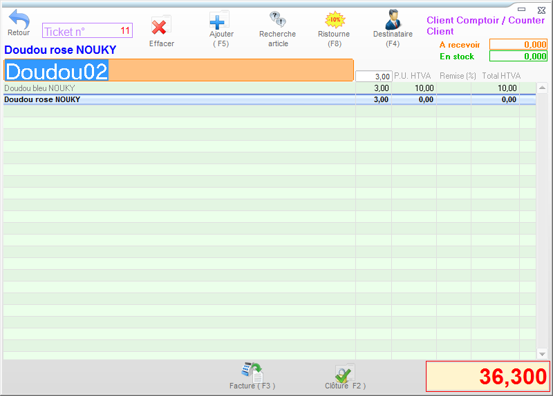Click the P.U. HTVA column header
The width and height of the screenshot is (553, 396).
(x=413, y=76)
